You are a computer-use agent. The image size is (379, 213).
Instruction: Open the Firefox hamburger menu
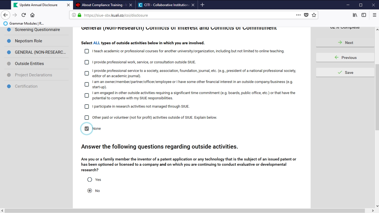(x=374, y=15)
